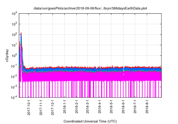
Task: Click the 10^3 y-axis tick label
Action: pos(14,24)
